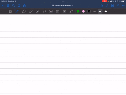Insert an image with the Photo tool
The width and height of the screenshot is (126, 95).
[58, 12]
